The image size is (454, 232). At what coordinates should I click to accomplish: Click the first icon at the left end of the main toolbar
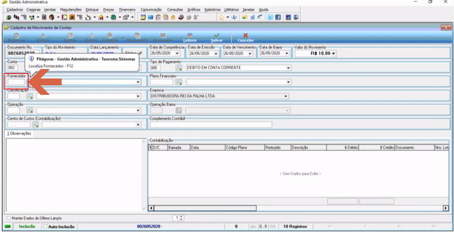(x=8, y=17)
